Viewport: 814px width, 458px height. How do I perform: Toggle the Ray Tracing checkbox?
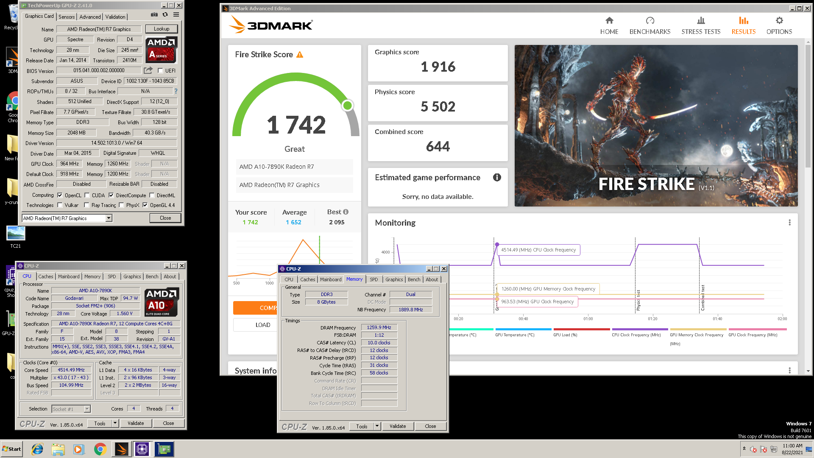tap(86, 205)
